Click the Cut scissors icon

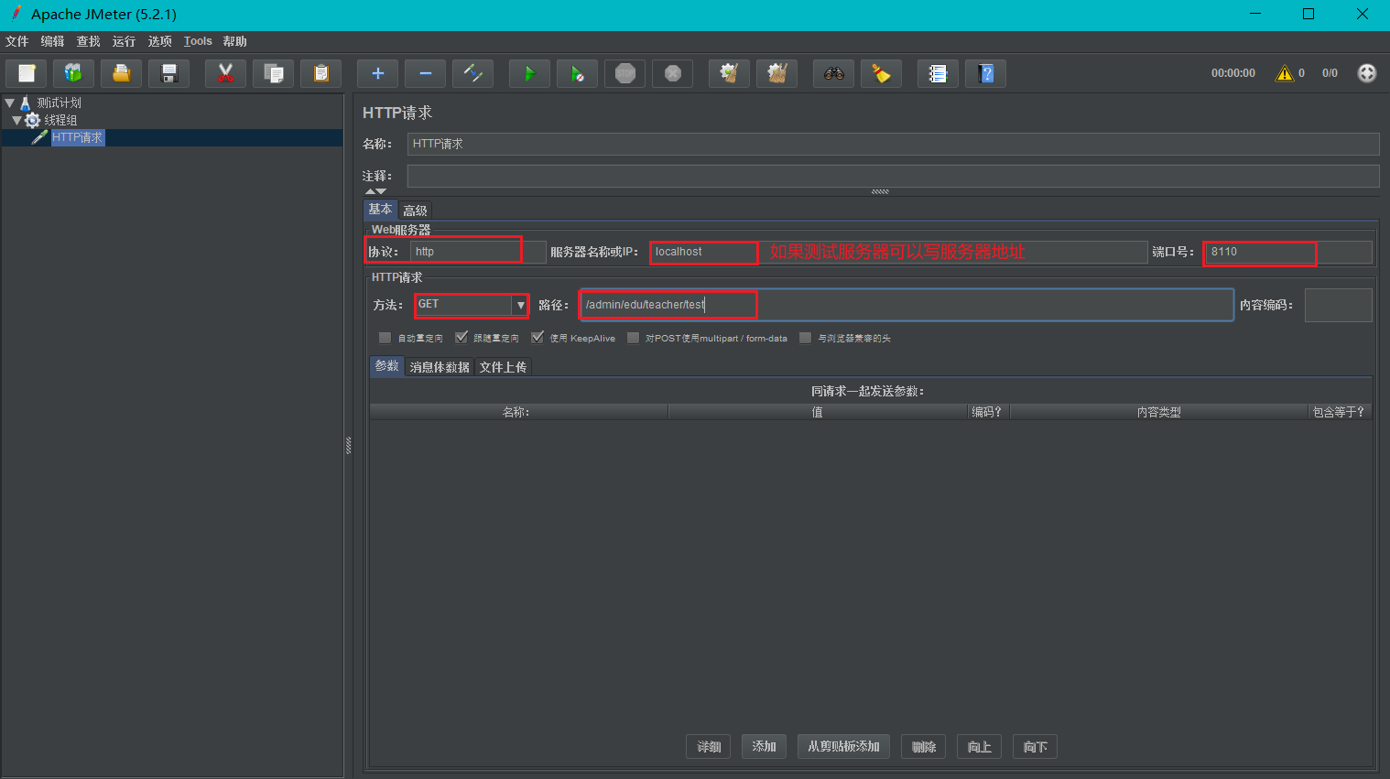pos(225,73)
